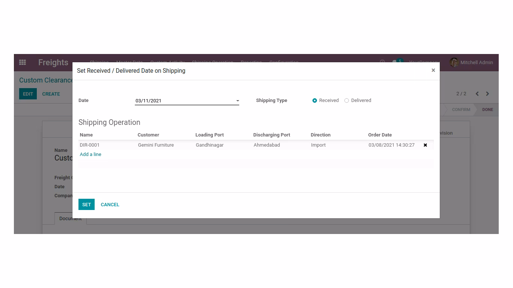This screenshot has width=513, height=288.
Task: Sort by the Direction column header
Action: [x=321, y=135]
